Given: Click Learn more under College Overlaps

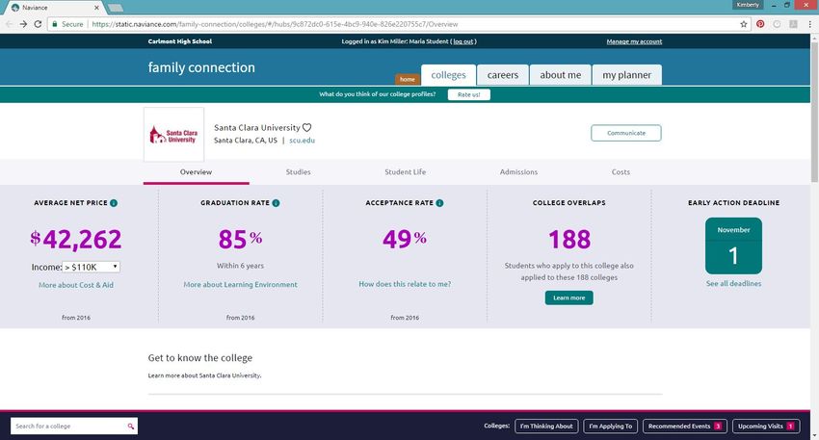Looking at the screenshot, I should tap(568, 298).
